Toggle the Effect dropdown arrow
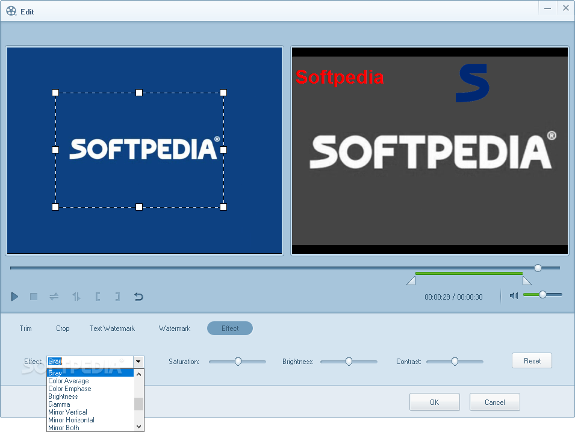Image resolution: width=575 pixels, height=432 pixels. coord(138,362)
